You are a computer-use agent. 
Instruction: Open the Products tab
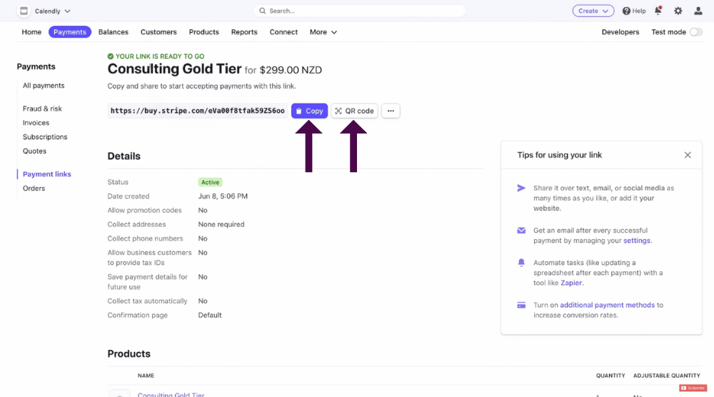204,32
